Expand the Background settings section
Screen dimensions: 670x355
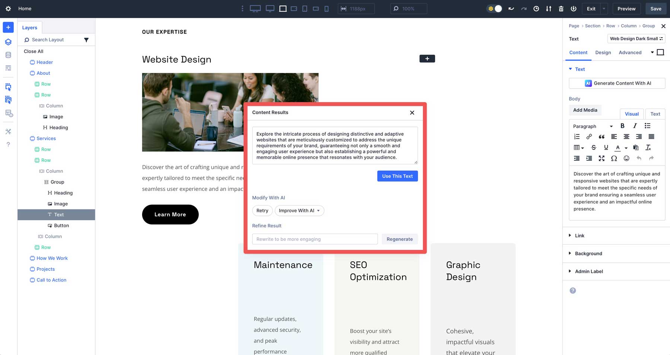point(588,253)
